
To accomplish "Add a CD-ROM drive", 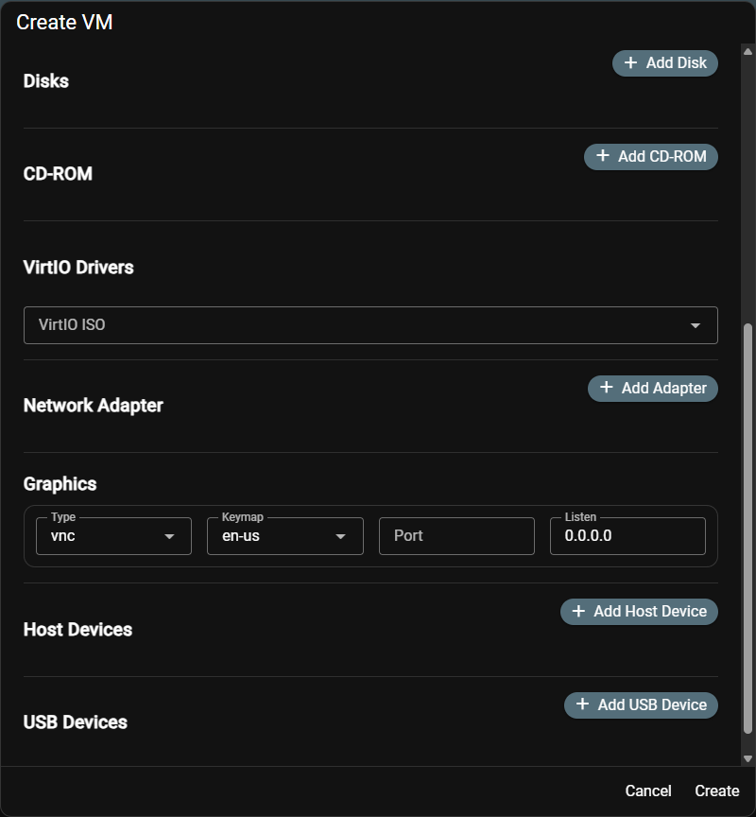I will click(x=651, y=157).
